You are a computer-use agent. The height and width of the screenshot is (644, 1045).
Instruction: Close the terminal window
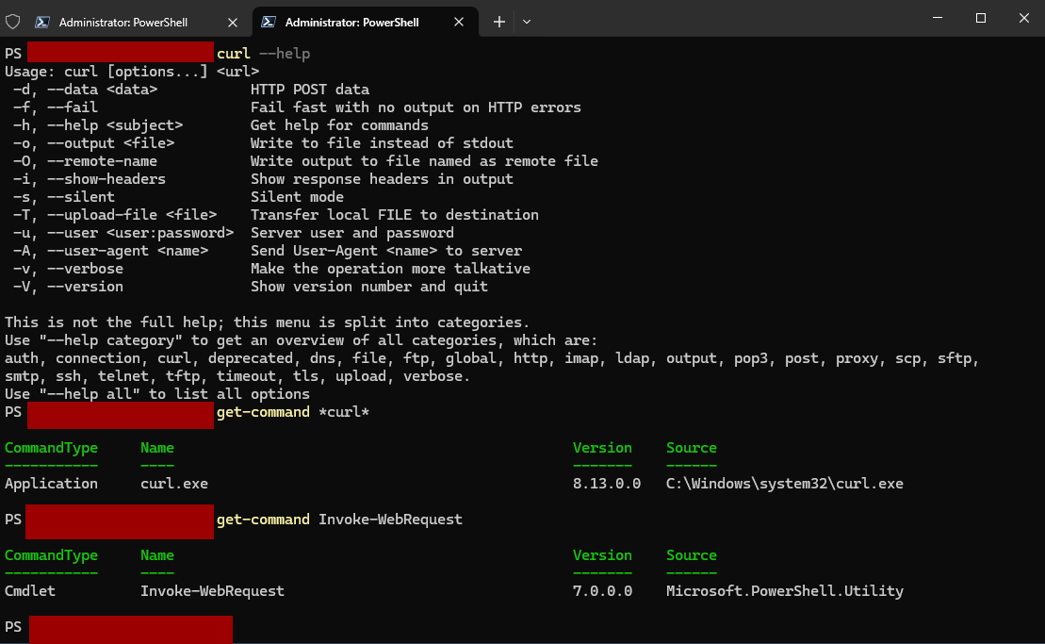pyautogui.click(x=1023, y=18)
